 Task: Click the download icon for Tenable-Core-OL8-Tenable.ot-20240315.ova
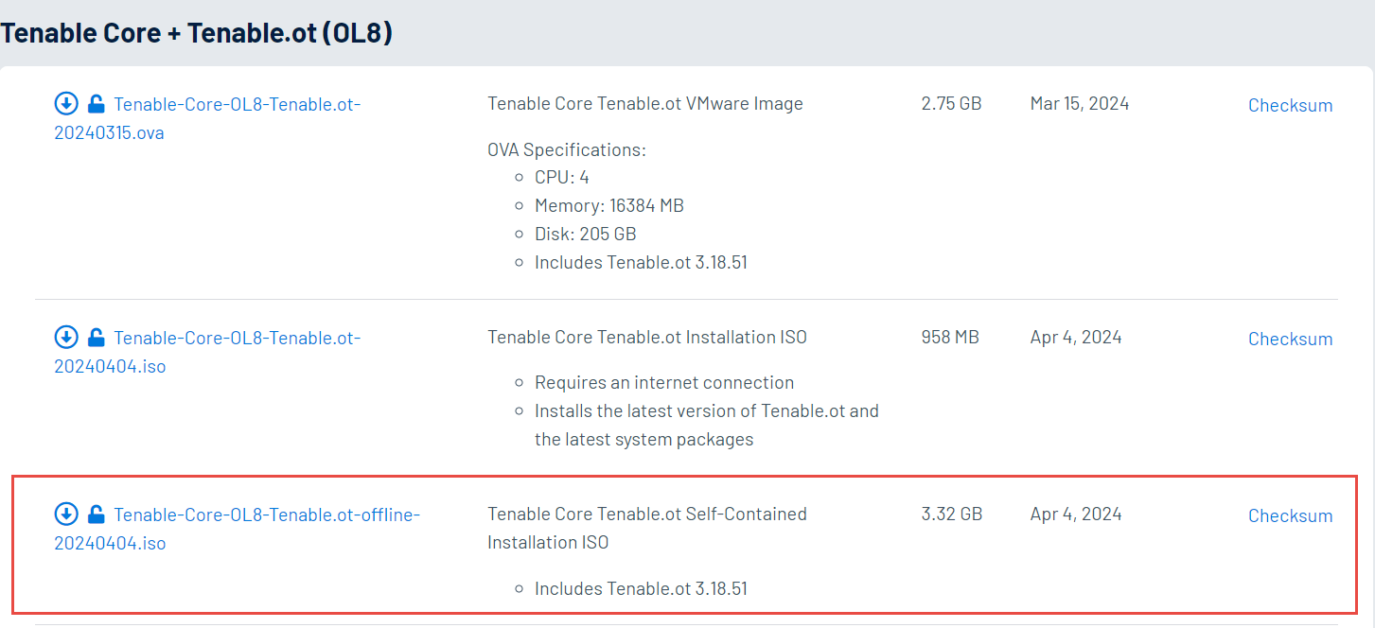click(x=66, y=103)
